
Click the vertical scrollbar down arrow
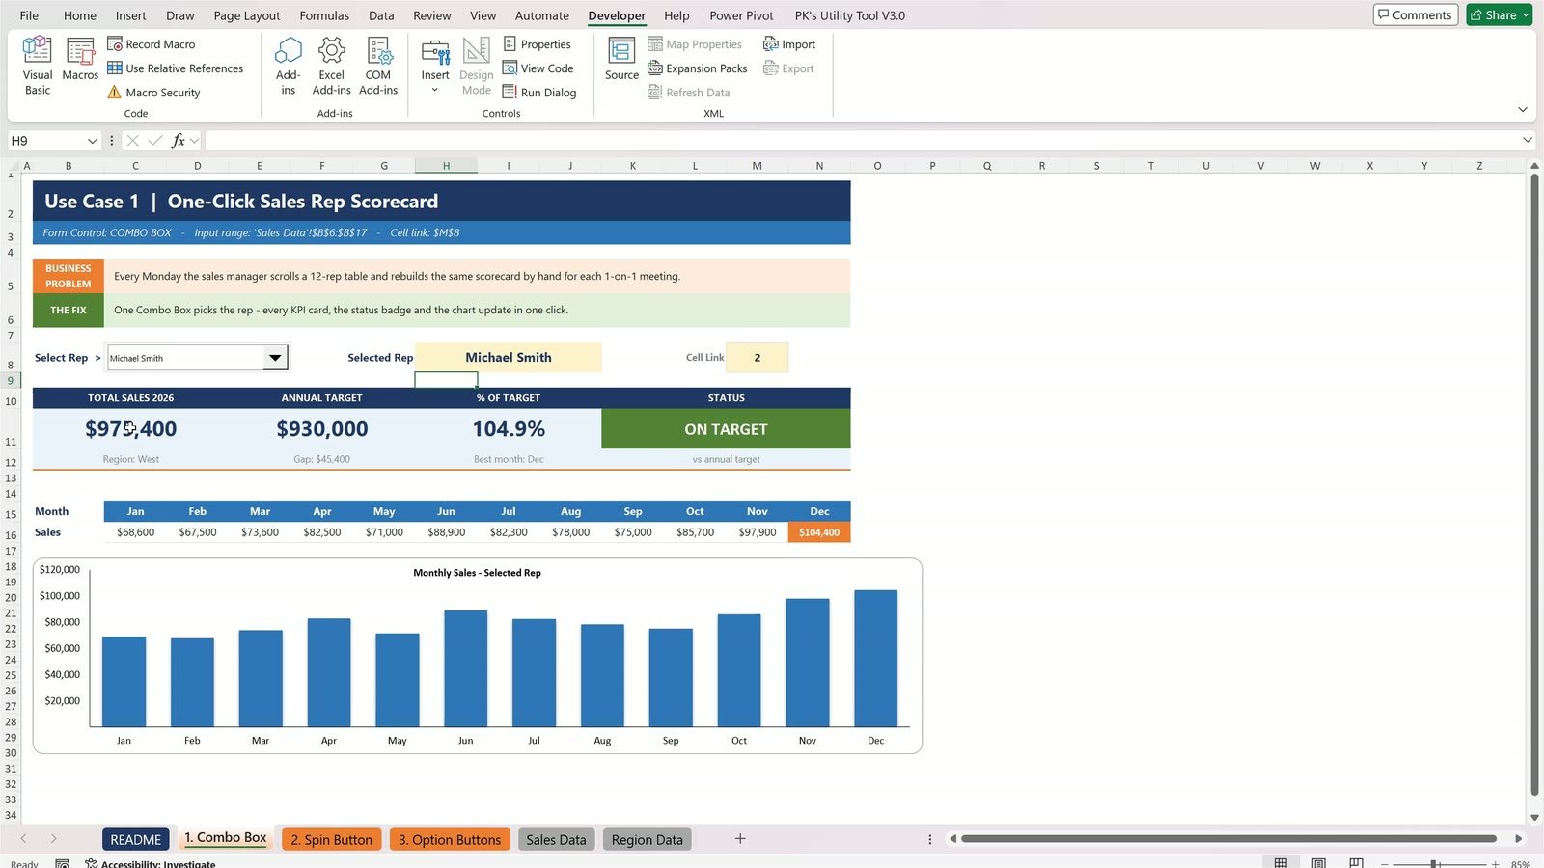pos(1534,817)
